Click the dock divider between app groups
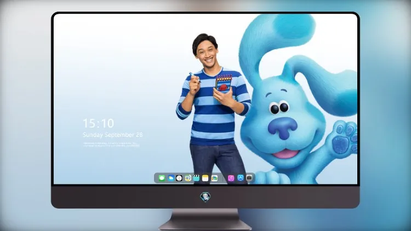 (223, 178)
